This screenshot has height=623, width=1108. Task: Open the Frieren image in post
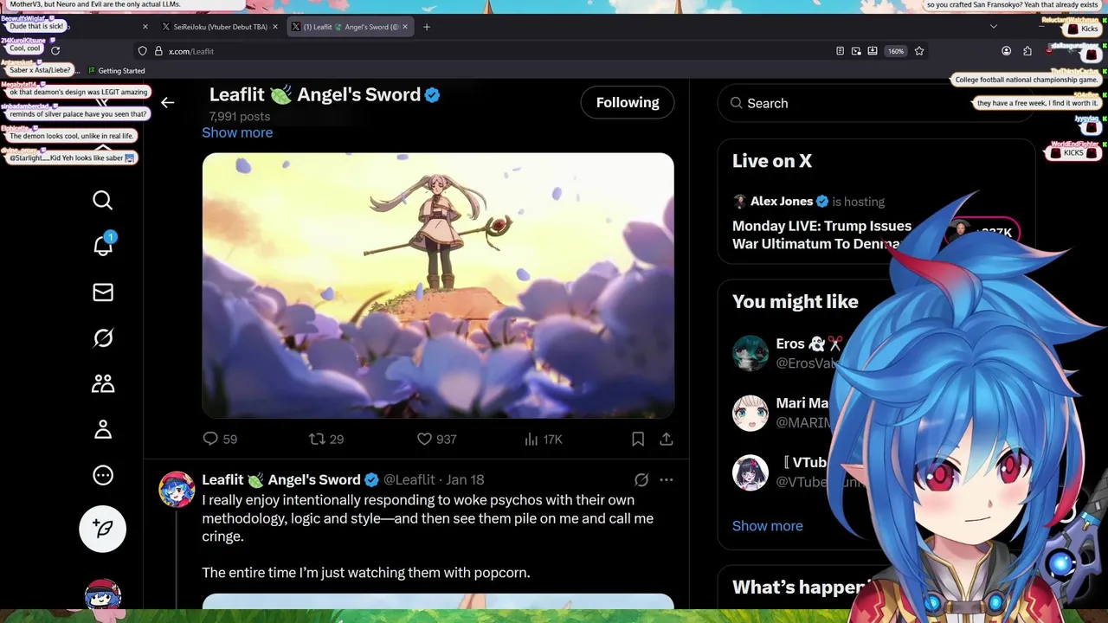coord(438,286)
